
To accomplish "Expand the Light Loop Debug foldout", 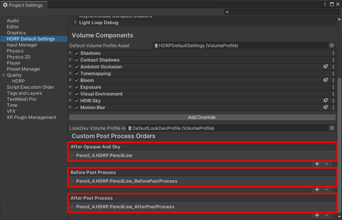I will point(75,22).
